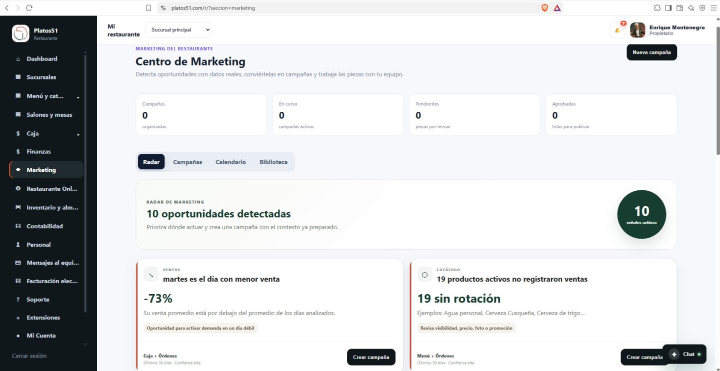
Task: Expand the Menú y cat... submenu chevron
Action: click(78, 97)
